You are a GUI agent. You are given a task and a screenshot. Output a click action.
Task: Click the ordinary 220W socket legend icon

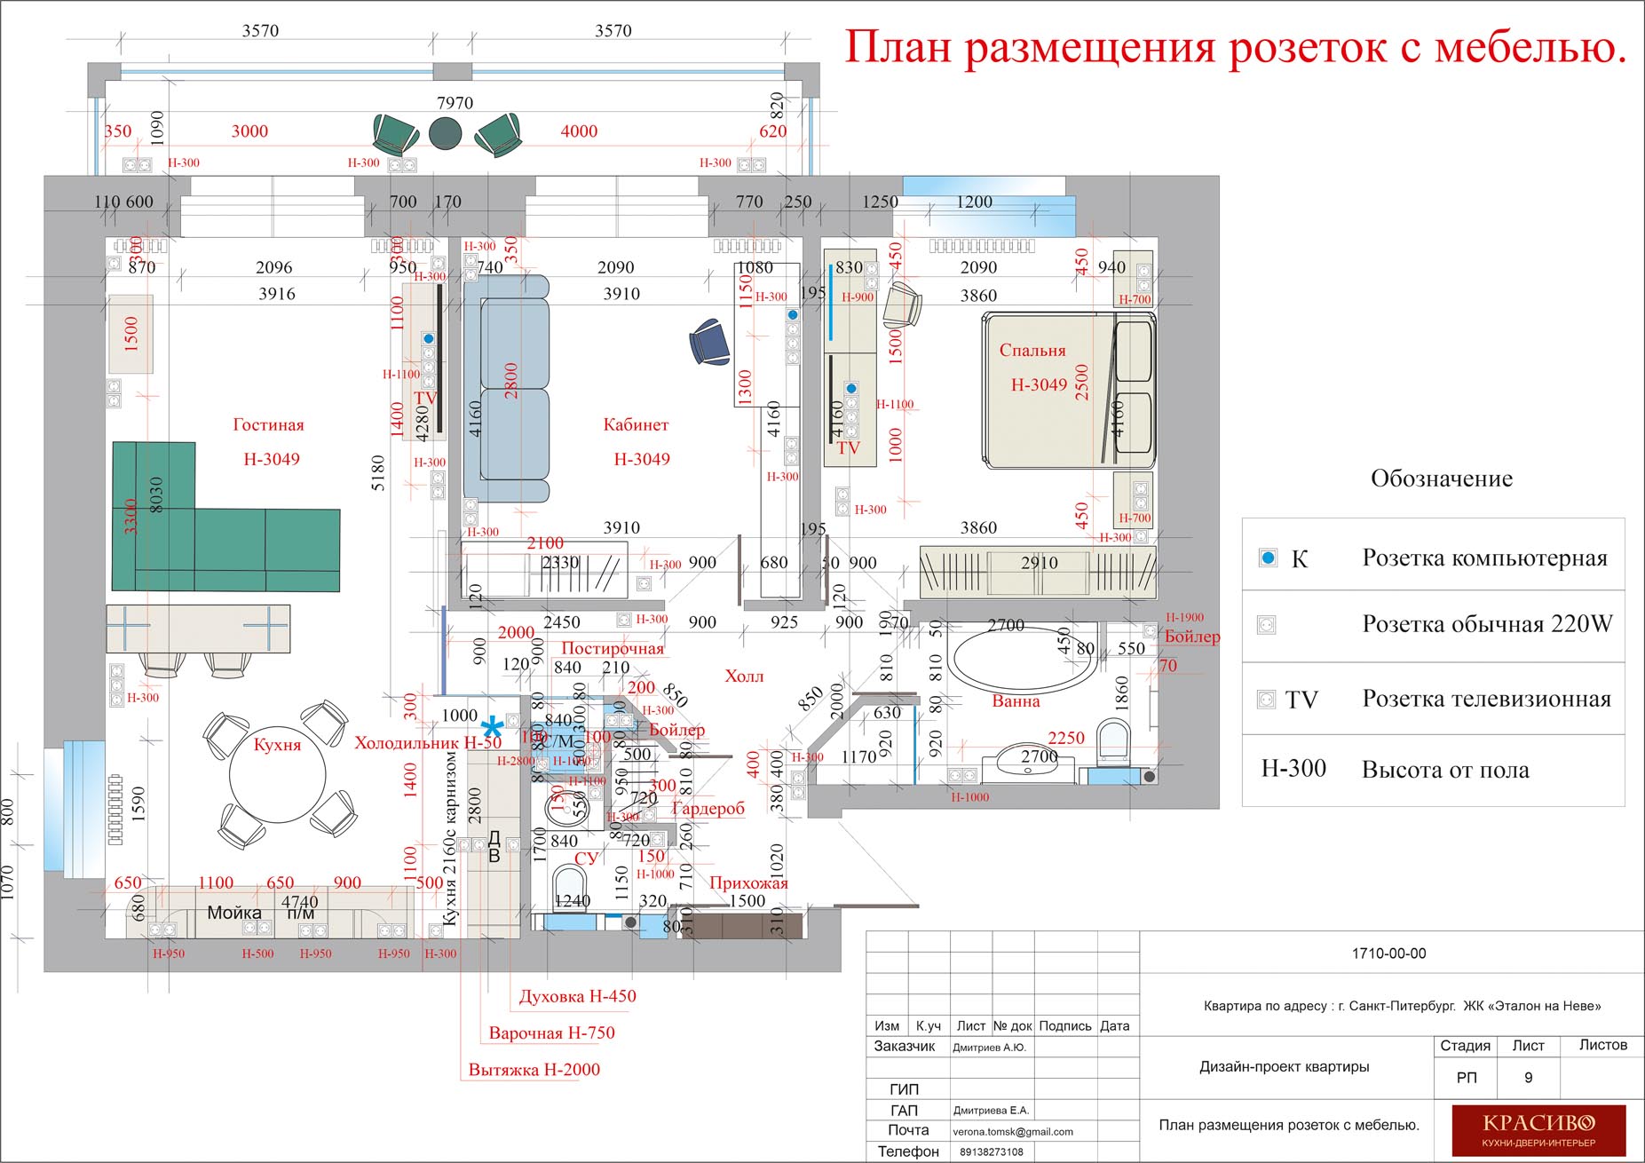tap(1267, 625)
